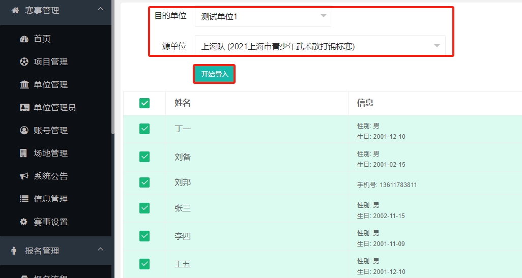Click the 开始导入 button
The image size is (522, 278).
coord(214,74)
